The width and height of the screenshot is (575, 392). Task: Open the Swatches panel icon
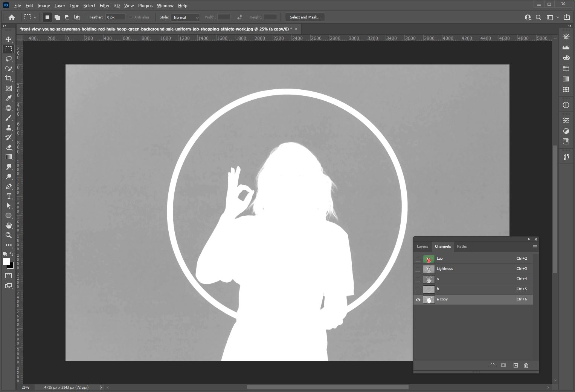pyautogui.click(x=566, y=68)
